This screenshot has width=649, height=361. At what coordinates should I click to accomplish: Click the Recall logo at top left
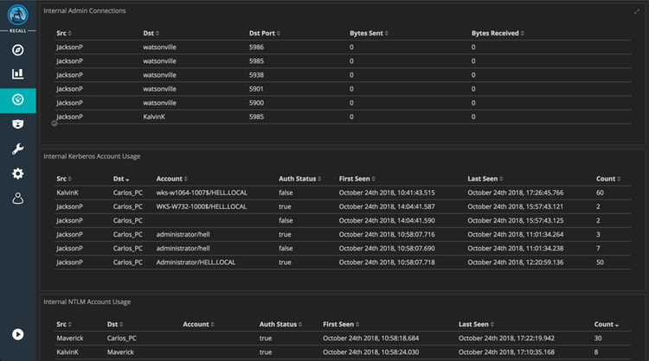tap(17, 17)
